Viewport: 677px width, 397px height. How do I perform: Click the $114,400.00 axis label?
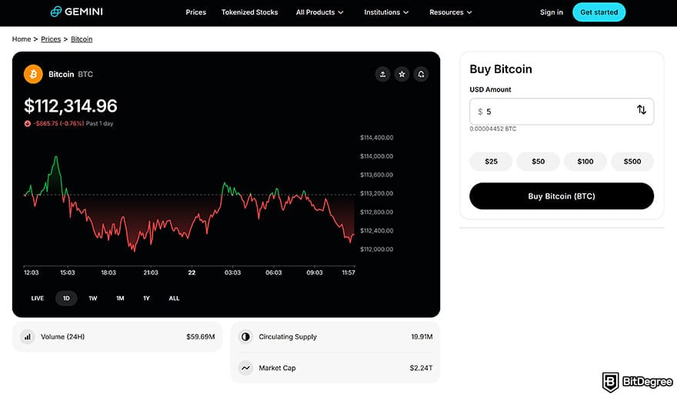pos(376,138)
